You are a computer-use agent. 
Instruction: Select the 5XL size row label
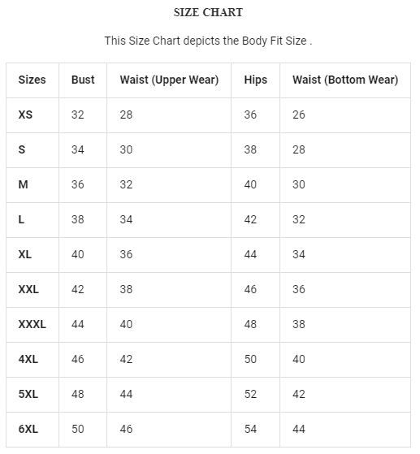[28, 394]
